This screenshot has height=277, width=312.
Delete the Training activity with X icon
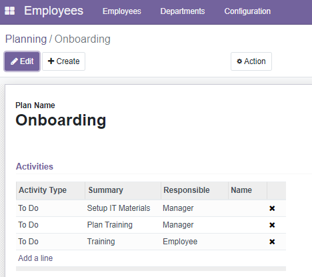(x=272, y=242)
